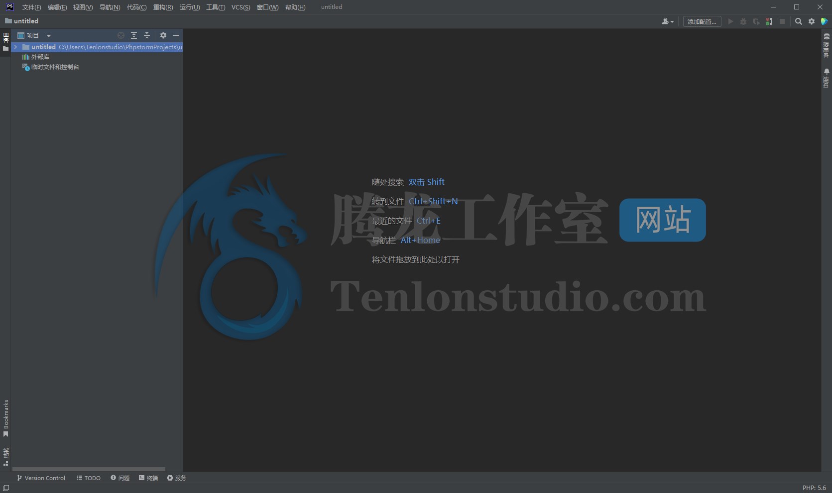Collapse all nodes in the project tree
The image size is (832, 493).
click(x=147, y=35)
